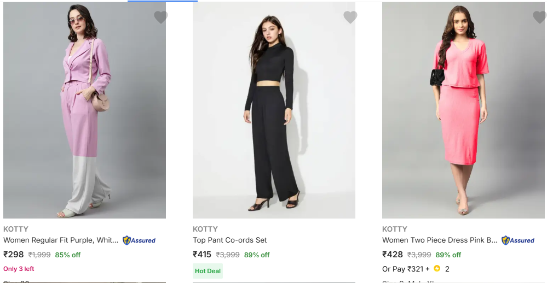Click the Or Pay ₹321 offer text
The height and width of the screenshot is (283, 547).
point(406,269)
